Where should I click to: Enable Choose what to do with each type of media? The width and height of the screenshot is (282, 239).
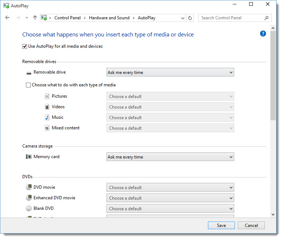(28, 85)
